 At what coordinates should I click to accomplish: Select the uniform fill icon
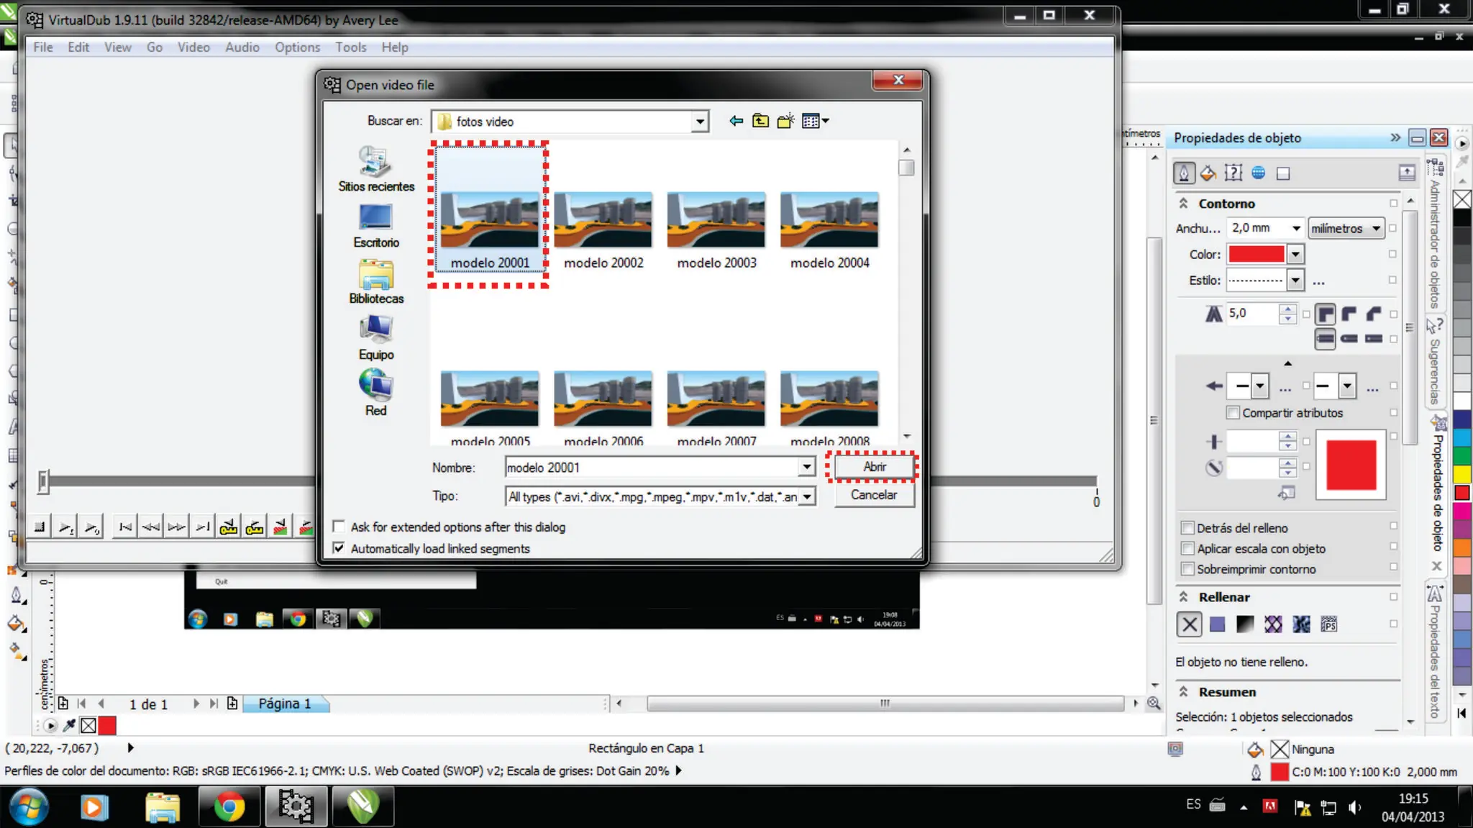point(1217,624)
